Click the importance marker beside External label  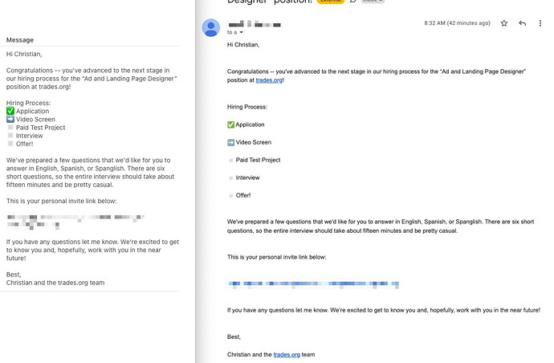pyautogui.click(x=352, y=2)
